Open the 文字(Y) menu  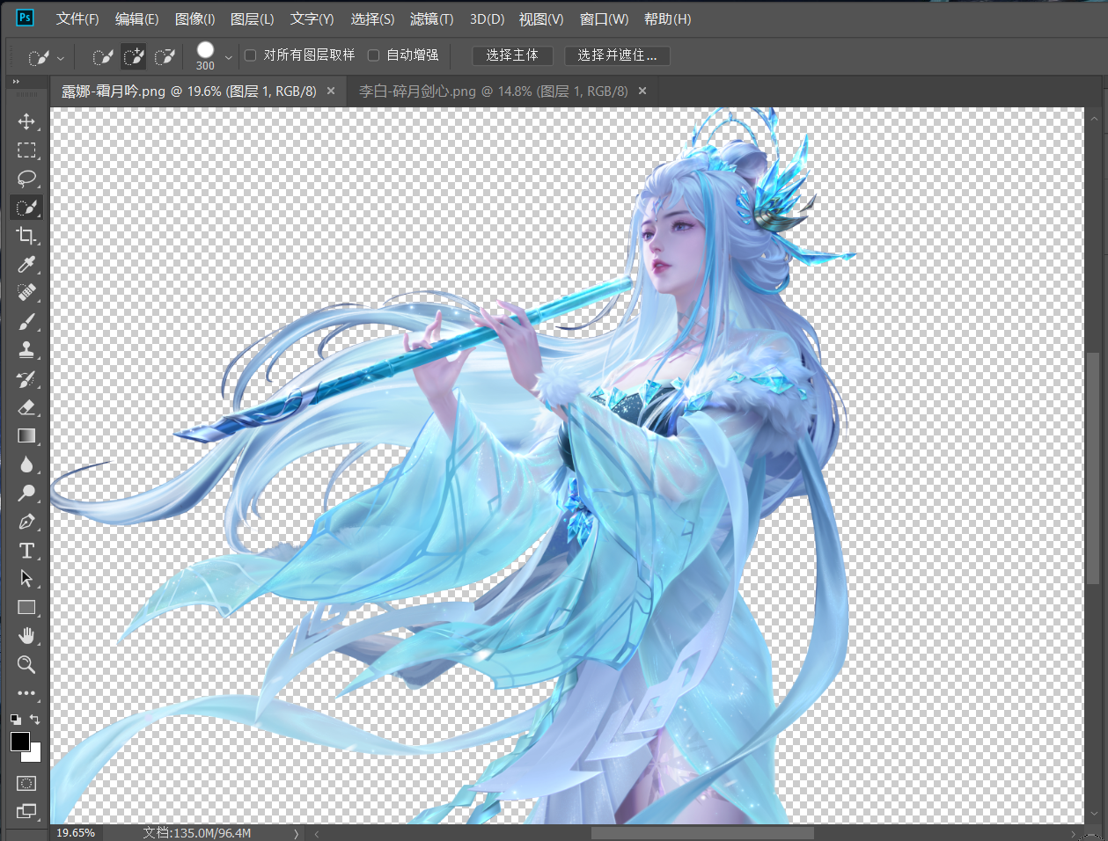312,18
